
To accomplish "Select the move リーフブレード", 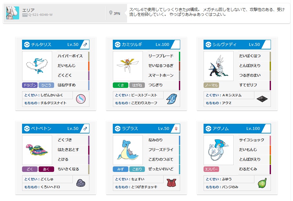I will pyautogui.click(x=164, y=56).
